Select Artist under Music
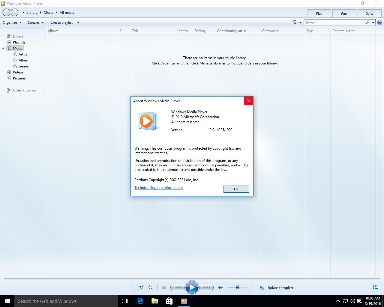Viewport: 384px width, 307px height. pyautogui.click(x=22, y=54)
